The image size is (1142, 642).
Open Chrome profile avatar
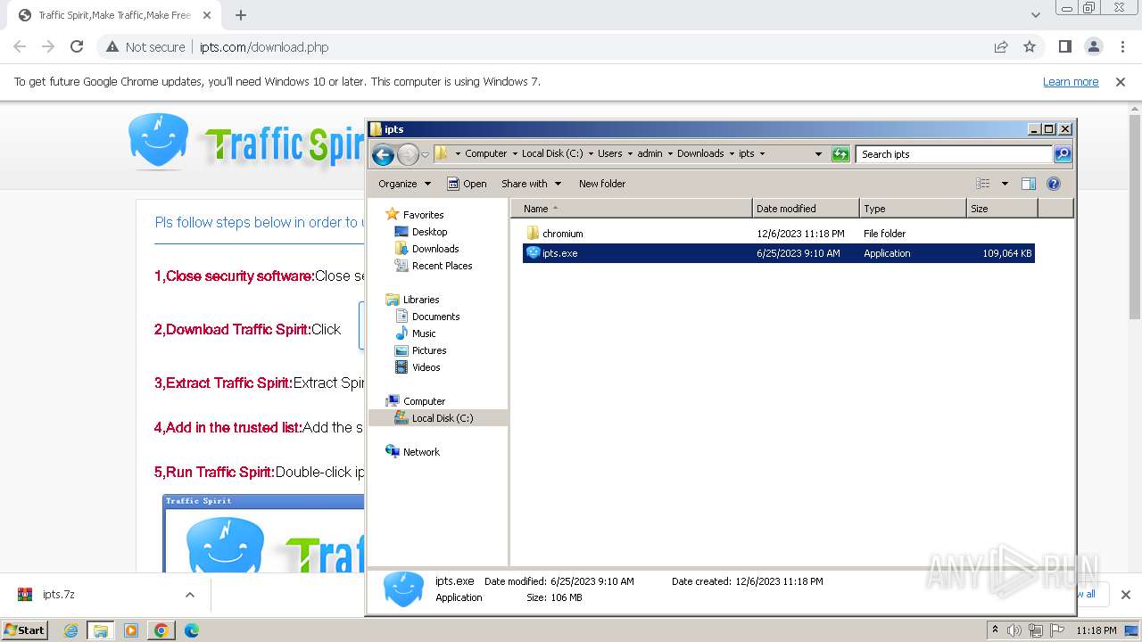click(x=1094, y=46)
